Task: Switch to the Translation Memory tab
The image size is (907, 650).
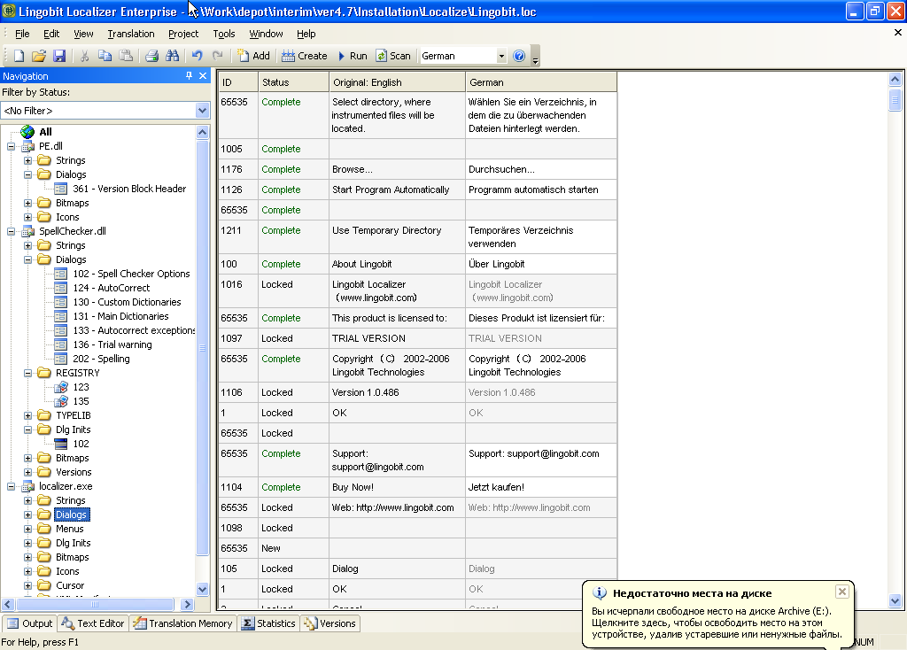Action: 182,623
